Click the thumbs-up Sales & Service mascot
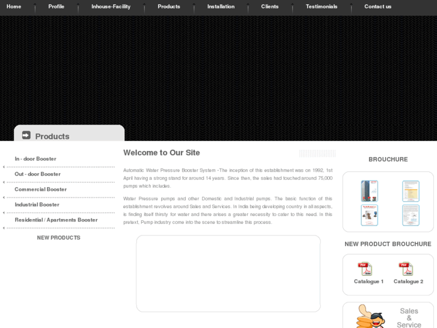Screen dimensions: 437x328 (370, 317)
